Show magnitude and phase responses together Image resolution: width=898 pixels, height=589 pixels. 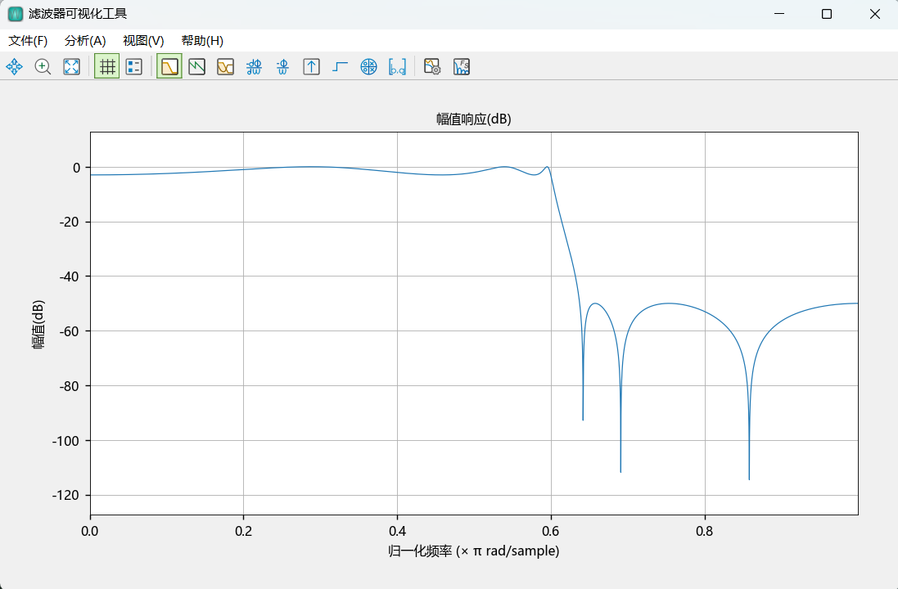226,67
